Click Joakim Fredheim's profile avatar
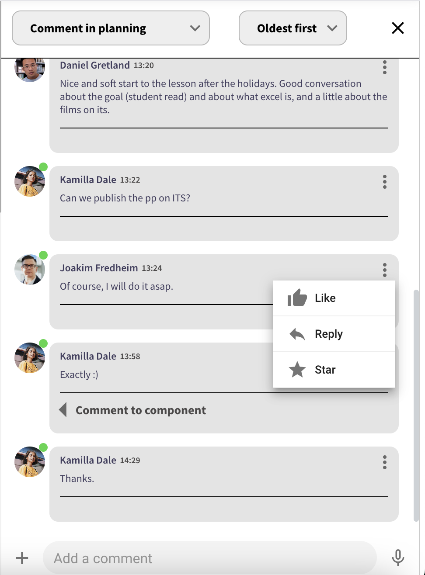 tap(30, 270)
